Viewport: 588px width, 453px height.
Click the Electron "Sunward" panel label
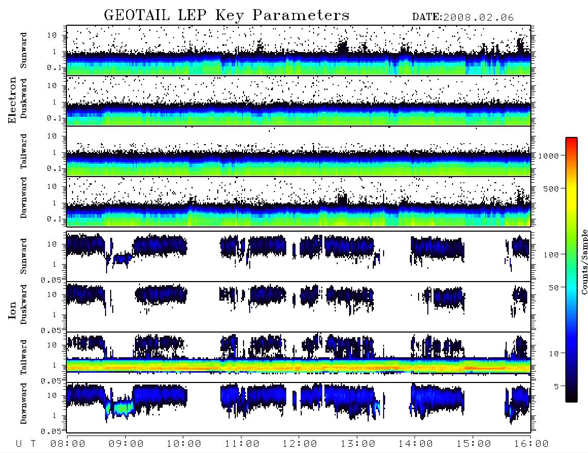[x=24, y=50]
